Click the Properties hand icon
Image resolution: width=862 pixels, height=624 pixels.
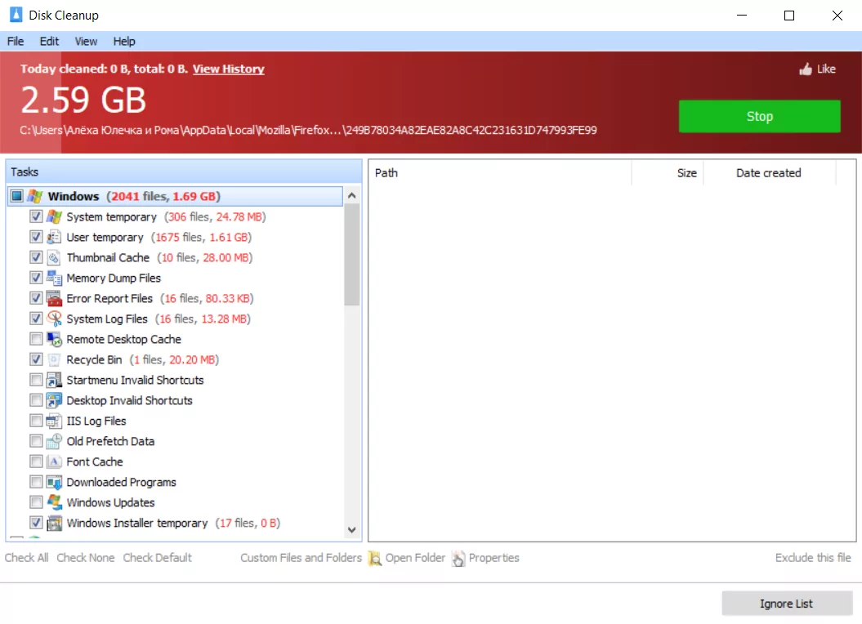(x=458, y=558)
